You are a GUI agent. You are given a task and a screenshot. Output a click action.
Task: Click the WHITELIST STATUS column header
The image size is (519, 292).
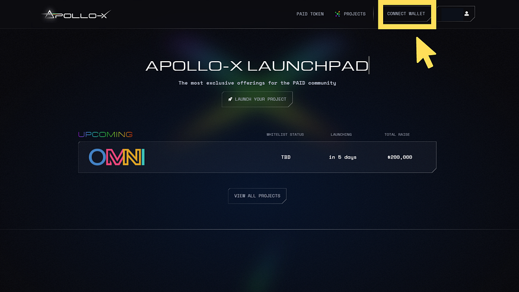coord(285,134)
